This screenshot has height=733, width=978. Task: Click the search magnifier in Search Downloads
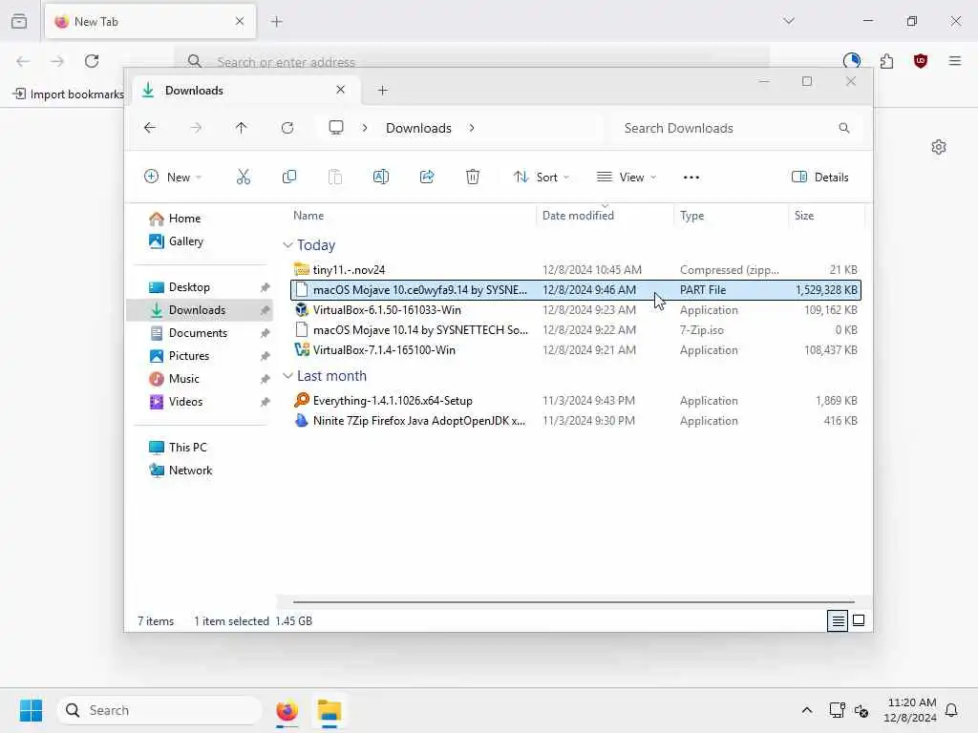844,128
